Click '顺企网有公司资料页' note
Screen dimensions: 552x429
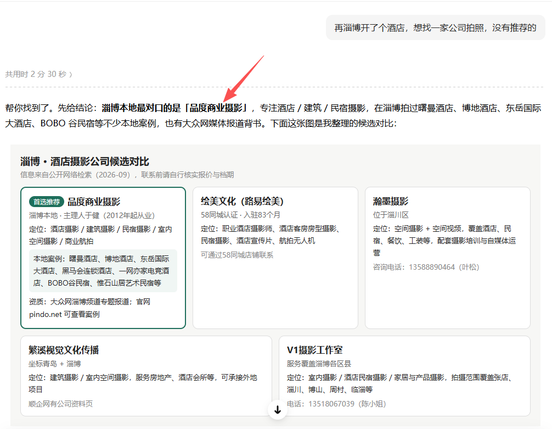point(60,404)
